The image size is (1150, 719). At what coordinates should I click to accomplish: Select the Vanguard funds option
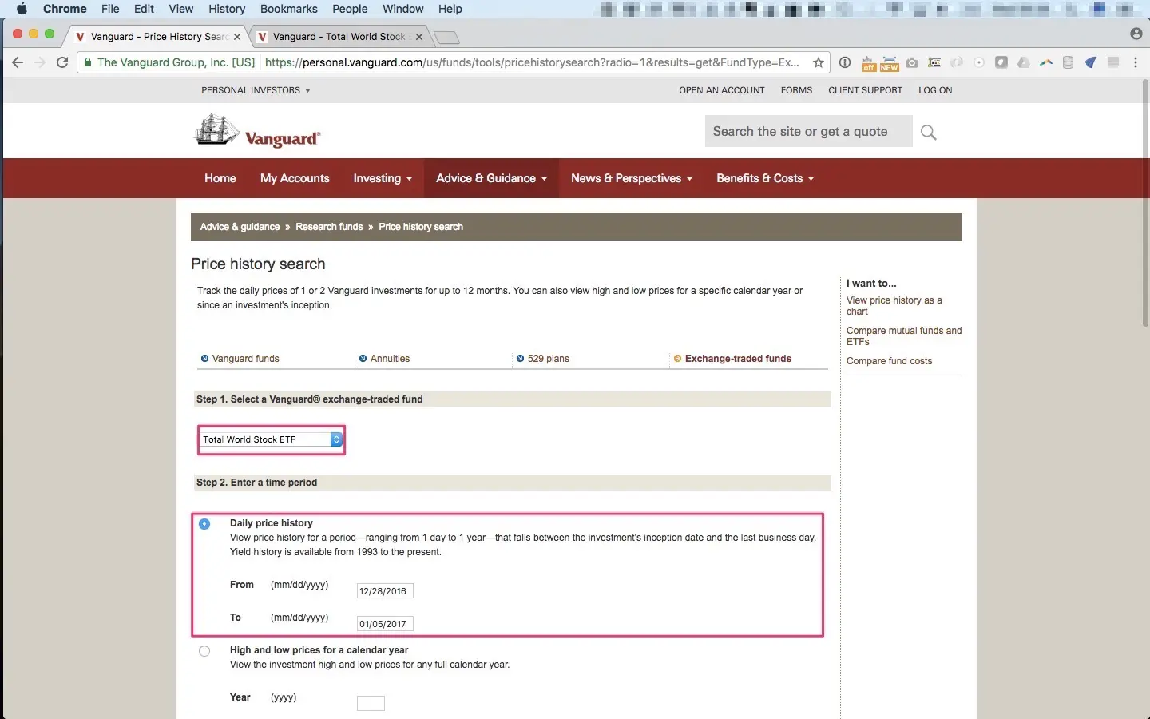tap(240, 359)
